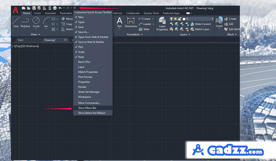Expand the Annotation panel
The height and width of the screenshot is (161, 276).
pos(135,34)
